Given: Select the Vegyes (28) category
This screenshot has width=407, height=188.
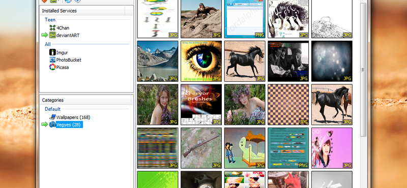Looking at the screenshot, I should (x=69, y=124).
